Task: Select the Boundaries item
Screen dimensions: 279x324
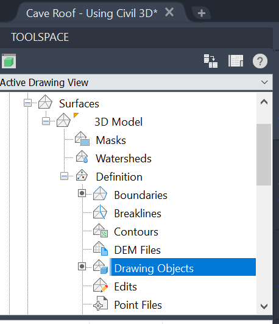Action: (x=141, y=195)
